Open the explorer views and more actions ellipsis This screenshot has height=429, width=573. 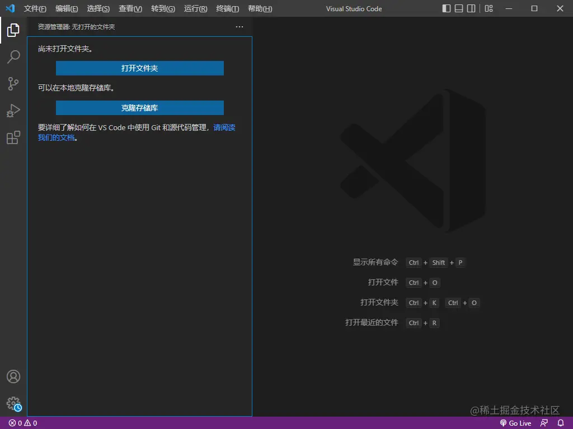(239, 27)
